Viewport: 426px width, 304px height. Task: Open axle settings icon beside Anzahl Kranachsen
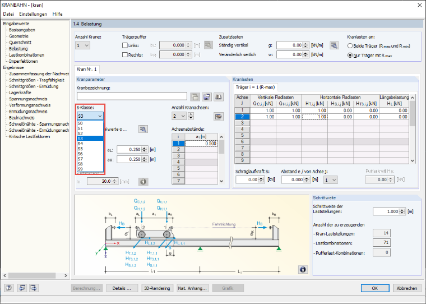click(x=219, y=116)
